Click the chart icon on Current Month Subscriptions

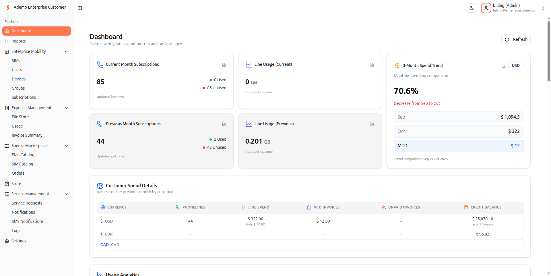(224, 65)
